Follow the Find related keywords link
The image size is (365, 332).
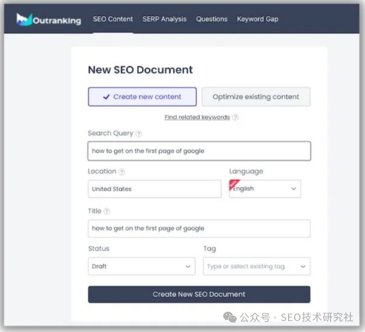[197, 117]
